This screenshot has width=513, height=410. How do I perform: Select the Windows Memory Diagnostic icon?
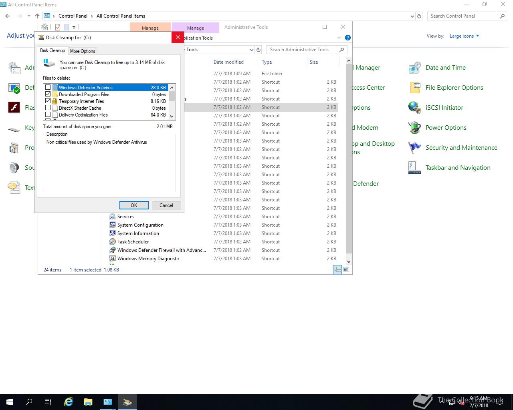pos(113,258)
